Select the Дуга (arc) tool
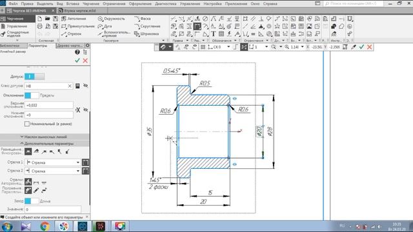The width and height of the screenshot is (413, 232). 105,26
